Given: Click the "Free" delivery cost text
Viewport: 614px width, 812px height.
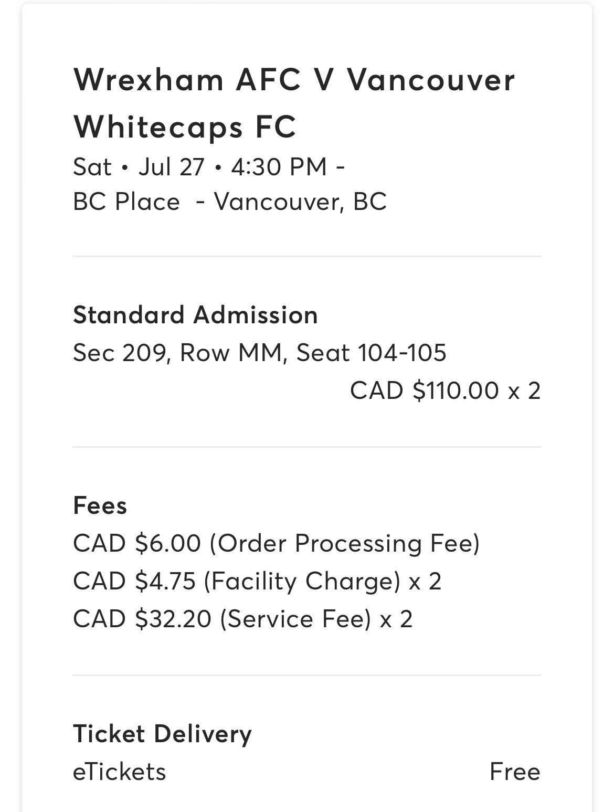Looking at the screenshot, I should (x=515, y=772).
